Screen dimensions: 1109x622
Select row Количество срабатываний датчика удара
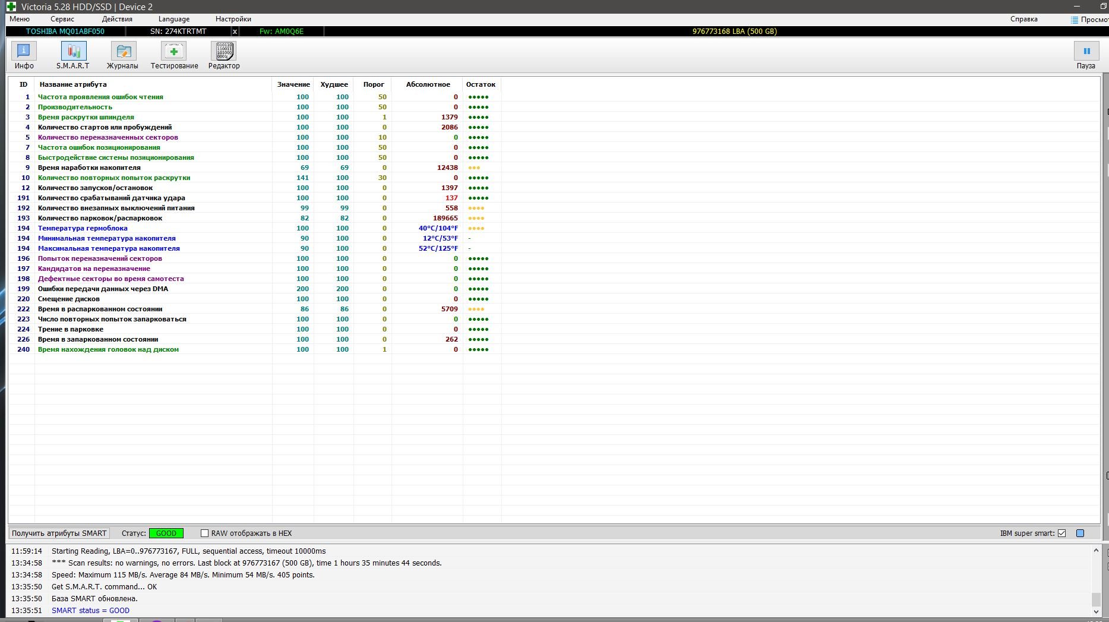[255, 198]
